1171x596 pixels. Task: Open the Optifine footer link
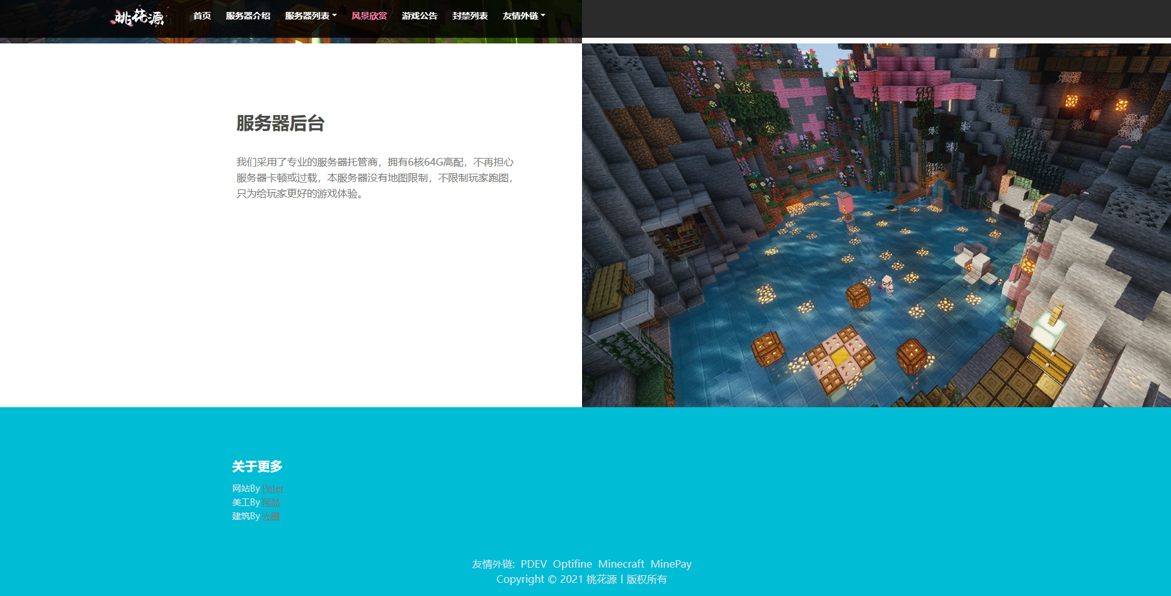coord(572,564)
